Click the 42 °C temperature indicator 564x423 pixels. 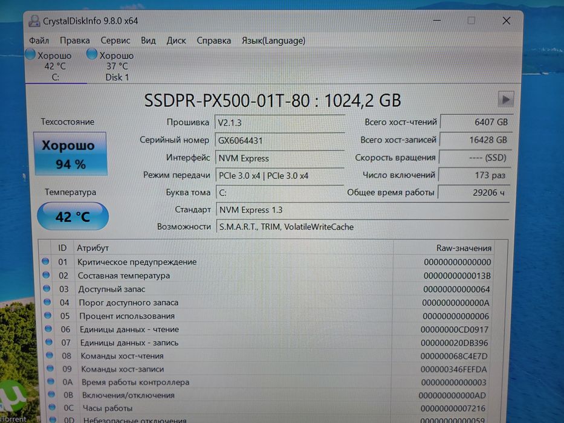click(x=73, y=216)
